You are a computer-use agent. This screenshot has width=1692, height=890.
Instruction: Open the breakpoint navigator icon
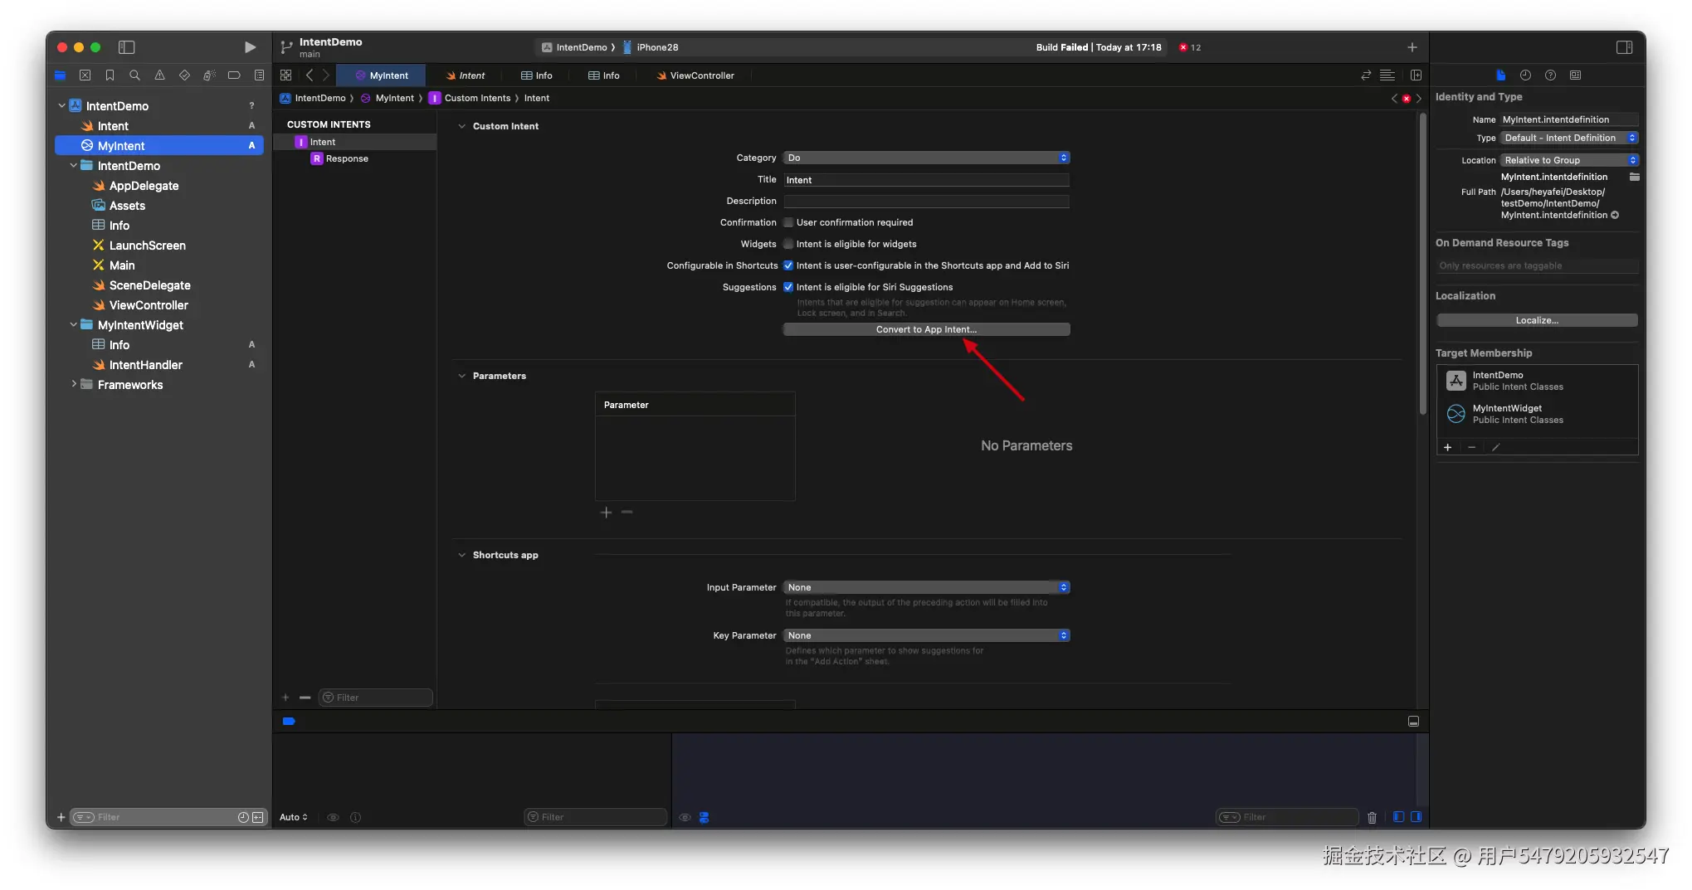(234, 75)
